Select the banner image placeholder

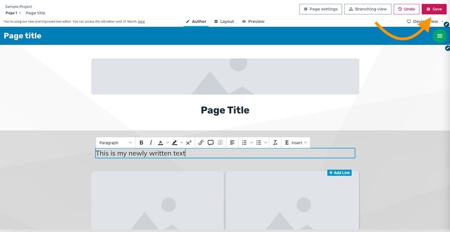click(225, 76)
